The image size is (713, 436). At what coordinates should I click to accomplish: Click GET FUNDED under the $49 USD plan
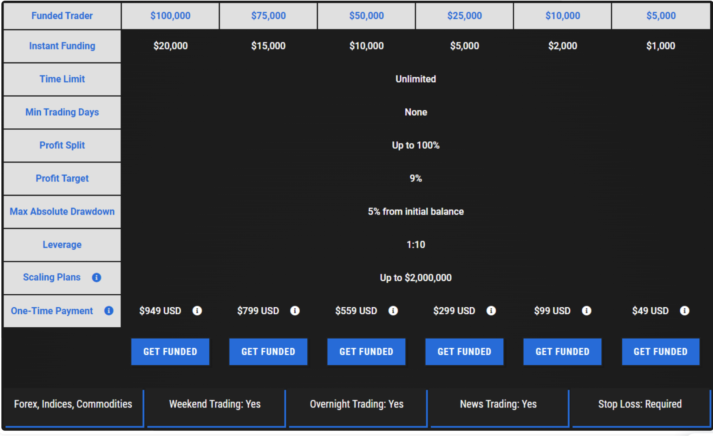point(661,352)
